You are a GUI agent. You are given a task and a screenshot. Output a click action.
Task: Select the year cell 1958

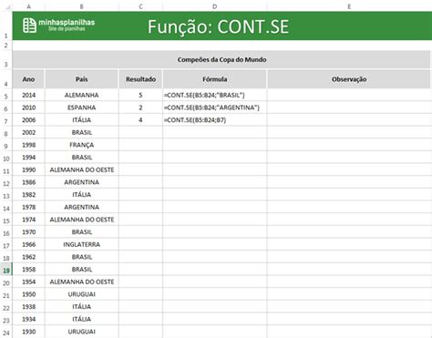[28, 270]
